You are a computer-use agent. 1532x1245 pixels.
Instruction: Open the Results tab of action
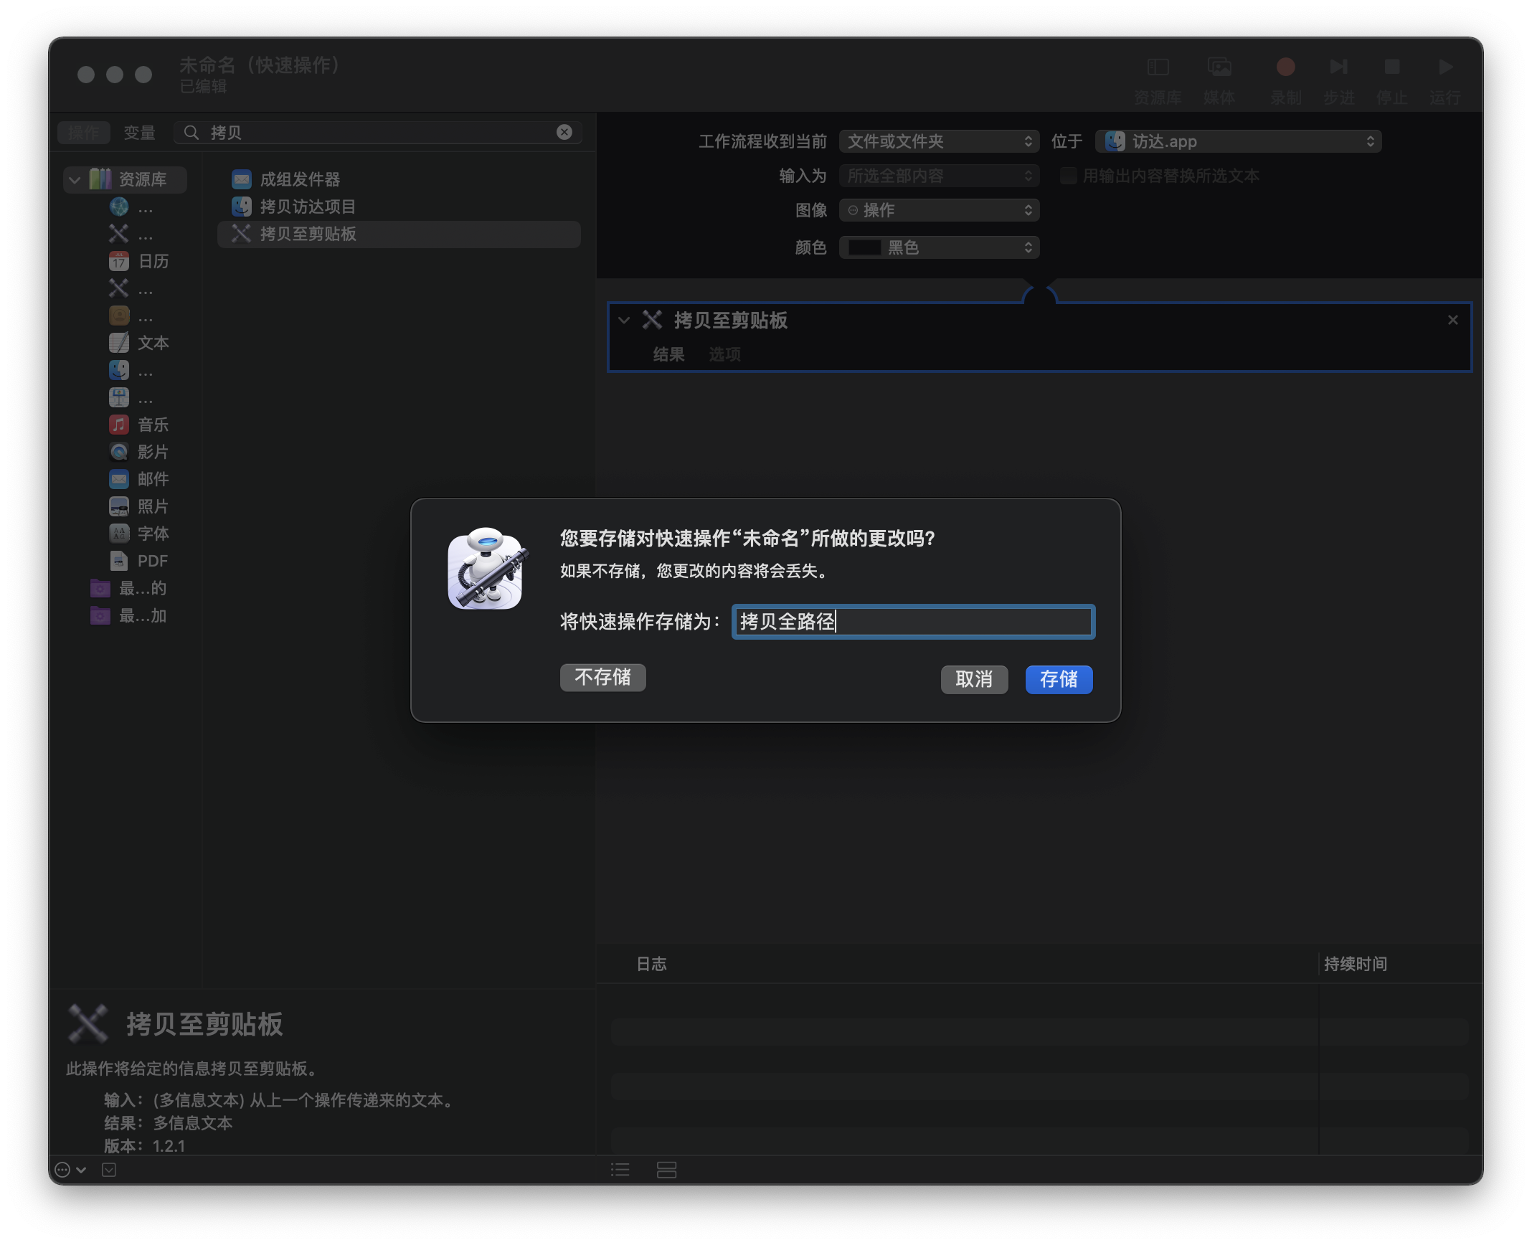[668, 354]
